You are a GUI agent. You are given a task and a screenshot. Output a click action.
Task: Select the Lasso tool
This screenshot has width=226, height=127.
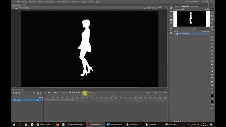click(212, 23)
